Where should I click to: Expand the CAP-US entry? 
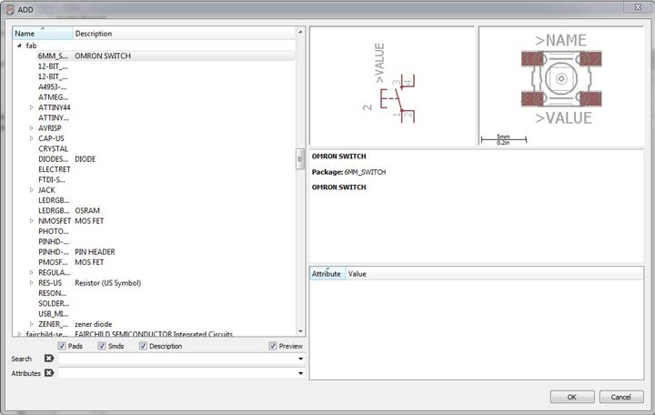point(31,138)
